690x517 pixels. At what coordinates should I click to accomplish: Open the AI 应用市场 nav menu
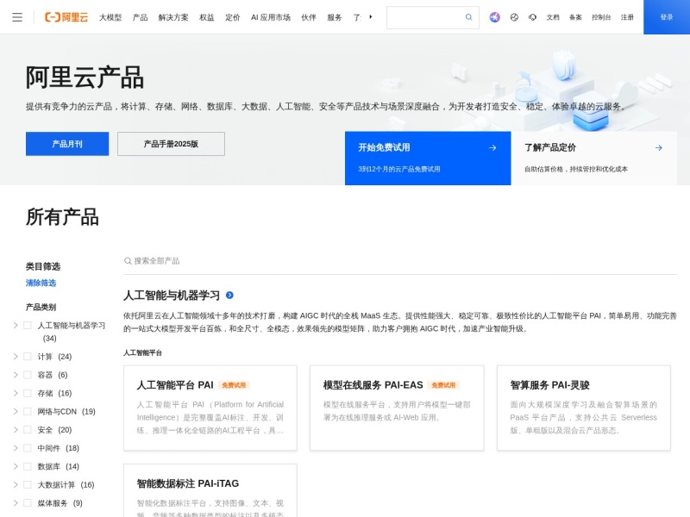(x=271, y=17)
